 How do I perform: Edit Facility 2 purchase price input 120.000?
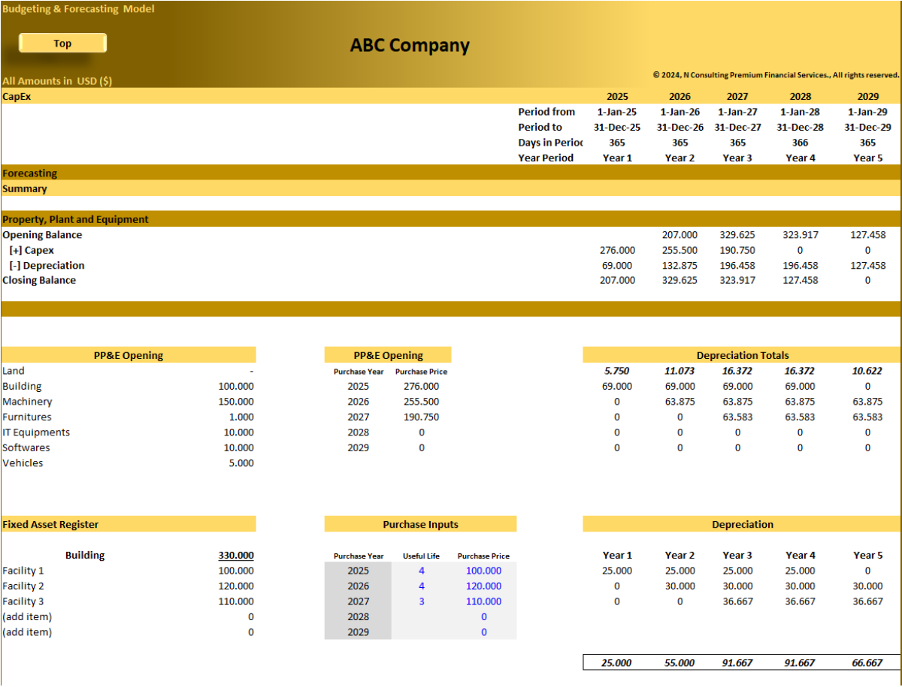pos(483,586)
